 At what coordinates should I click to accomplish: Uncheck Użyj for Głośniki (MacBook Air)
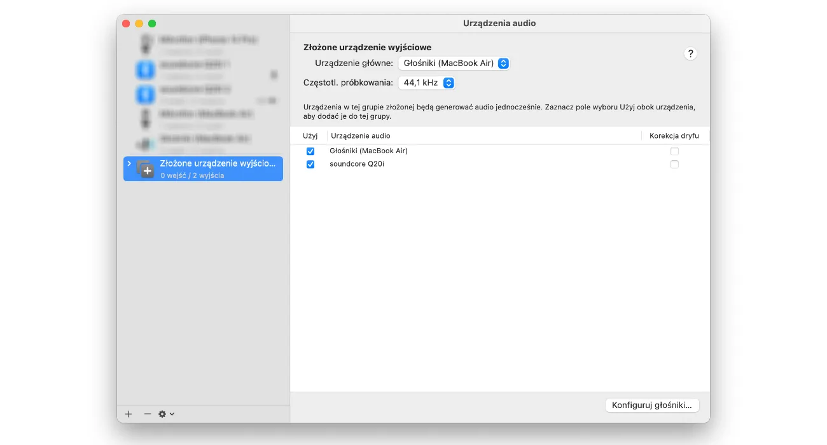click(x=310, y=151)
